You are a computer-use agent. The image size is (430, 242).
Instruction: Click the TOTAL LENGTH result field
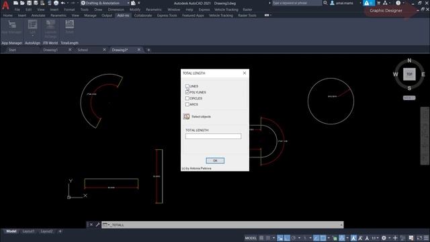point(213,136)
